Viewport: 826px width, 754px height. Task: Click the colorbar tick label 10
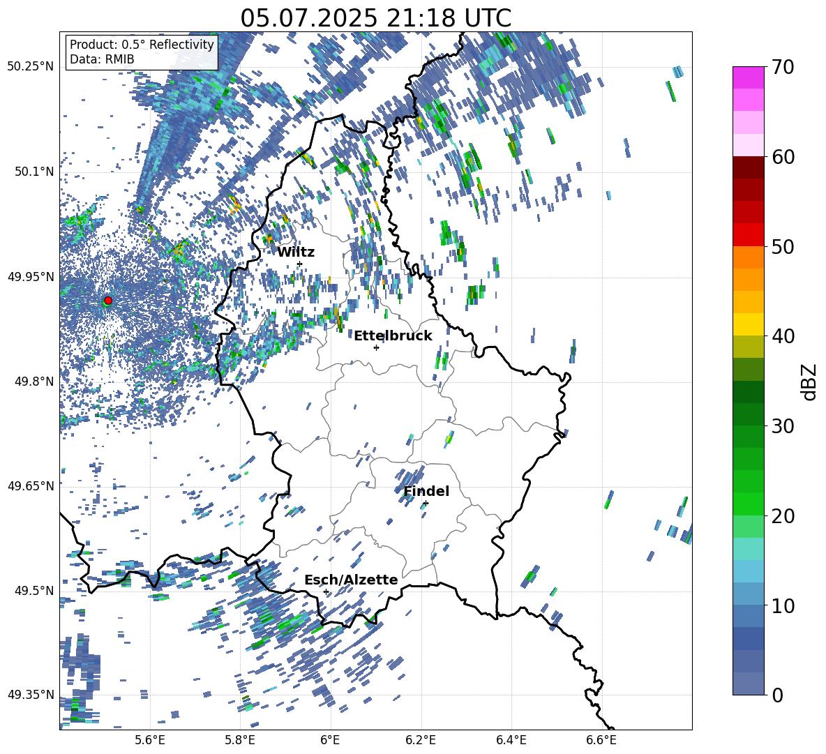[x=783, y=605]
